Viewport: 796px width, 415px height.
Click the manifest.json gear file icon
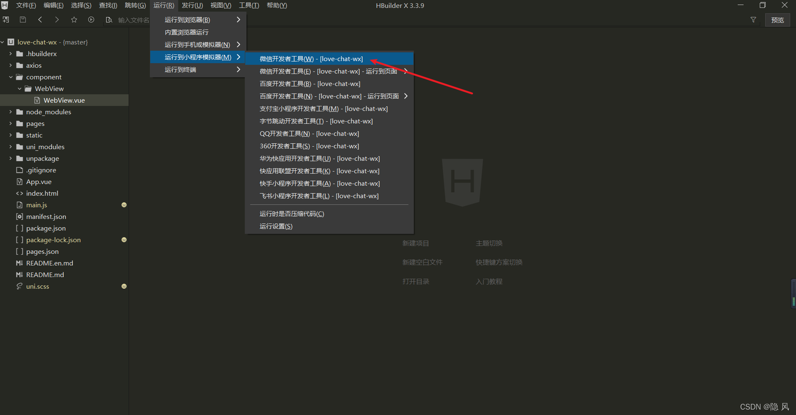pyautogui.click(x=20, y=216)
